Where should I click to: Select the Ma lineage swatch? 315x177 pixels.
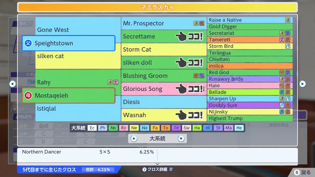229,128
